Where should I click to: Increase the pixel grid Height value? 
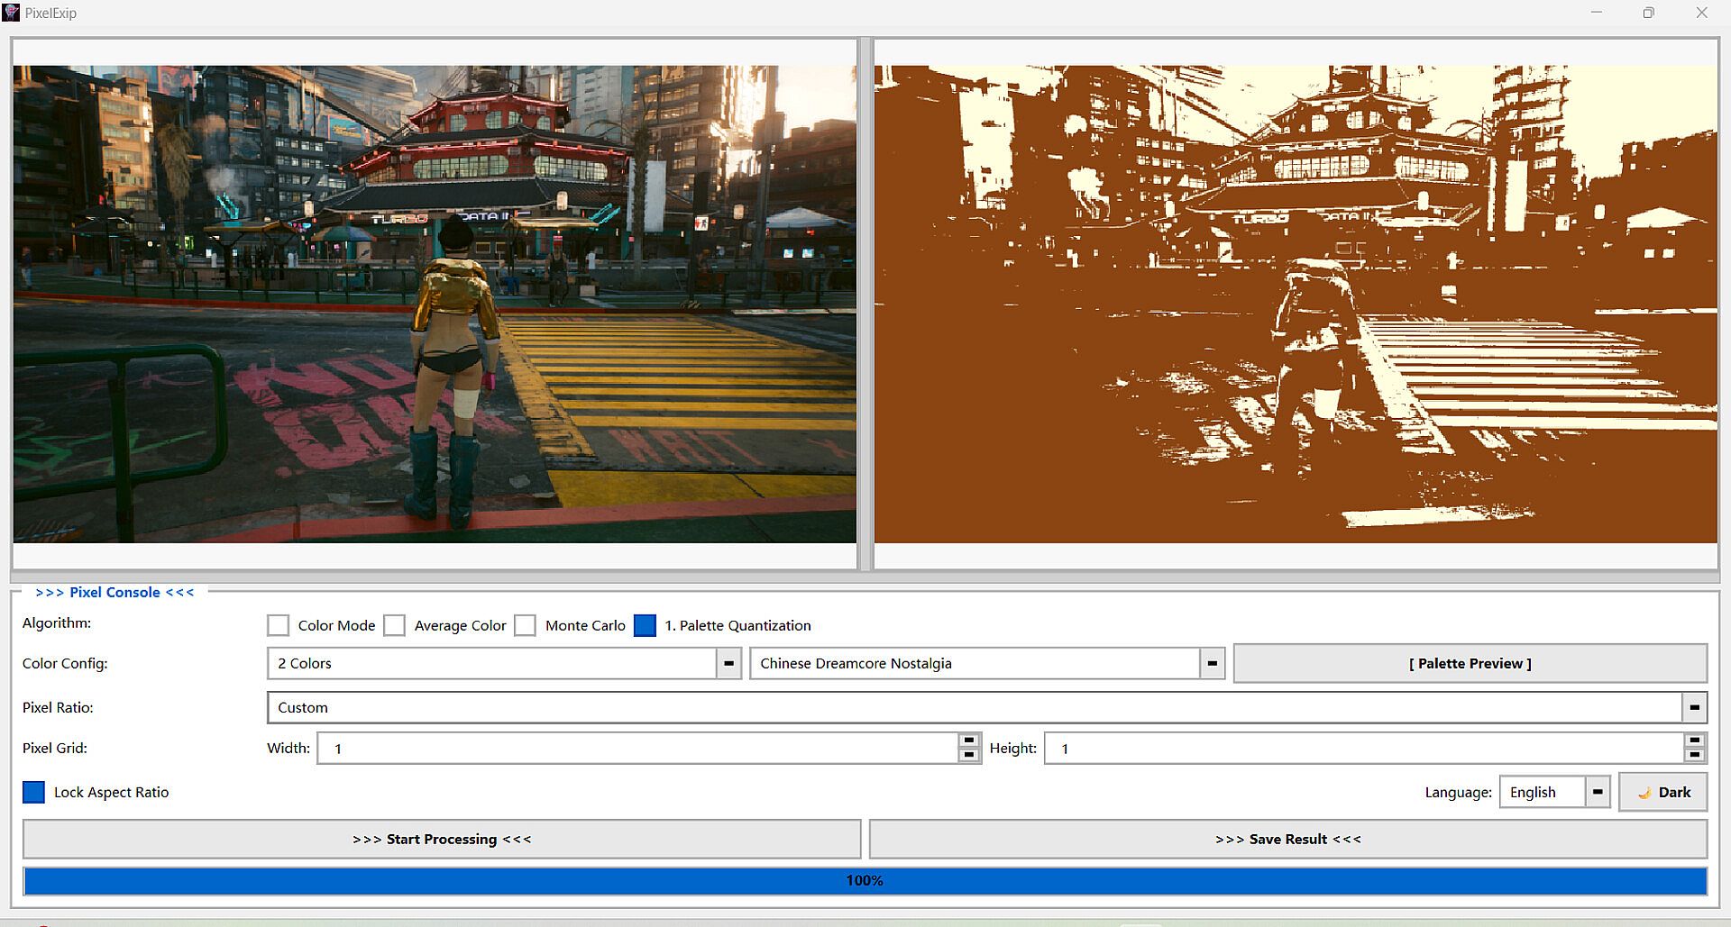point(1694,741)
